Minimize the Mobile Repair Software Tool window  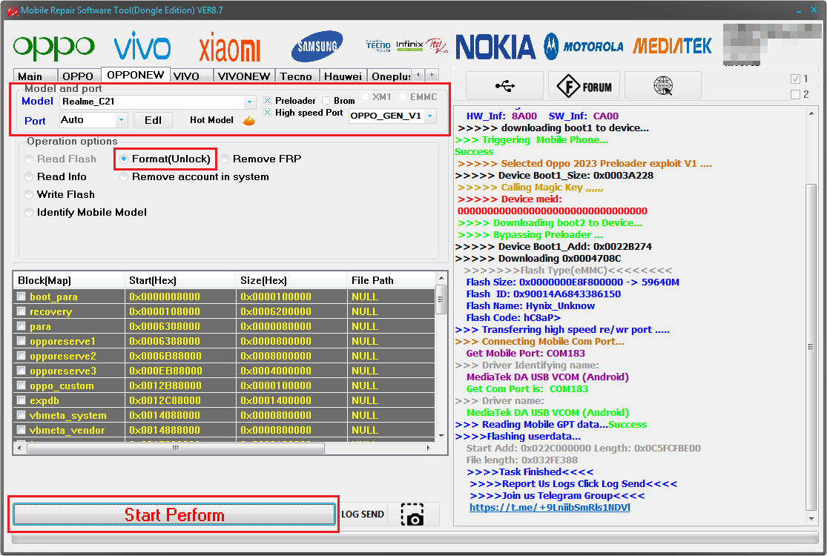(799, 10)
